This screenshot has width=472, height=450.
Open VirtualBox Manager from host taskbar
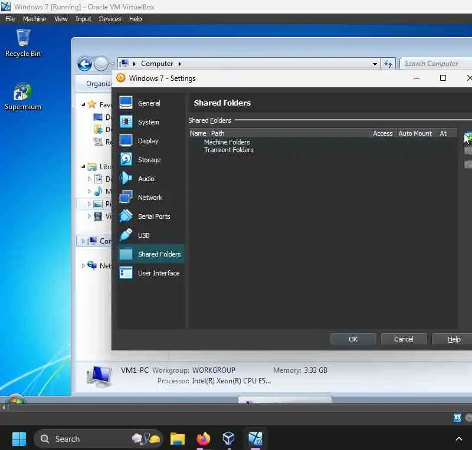tap(228, 439)
